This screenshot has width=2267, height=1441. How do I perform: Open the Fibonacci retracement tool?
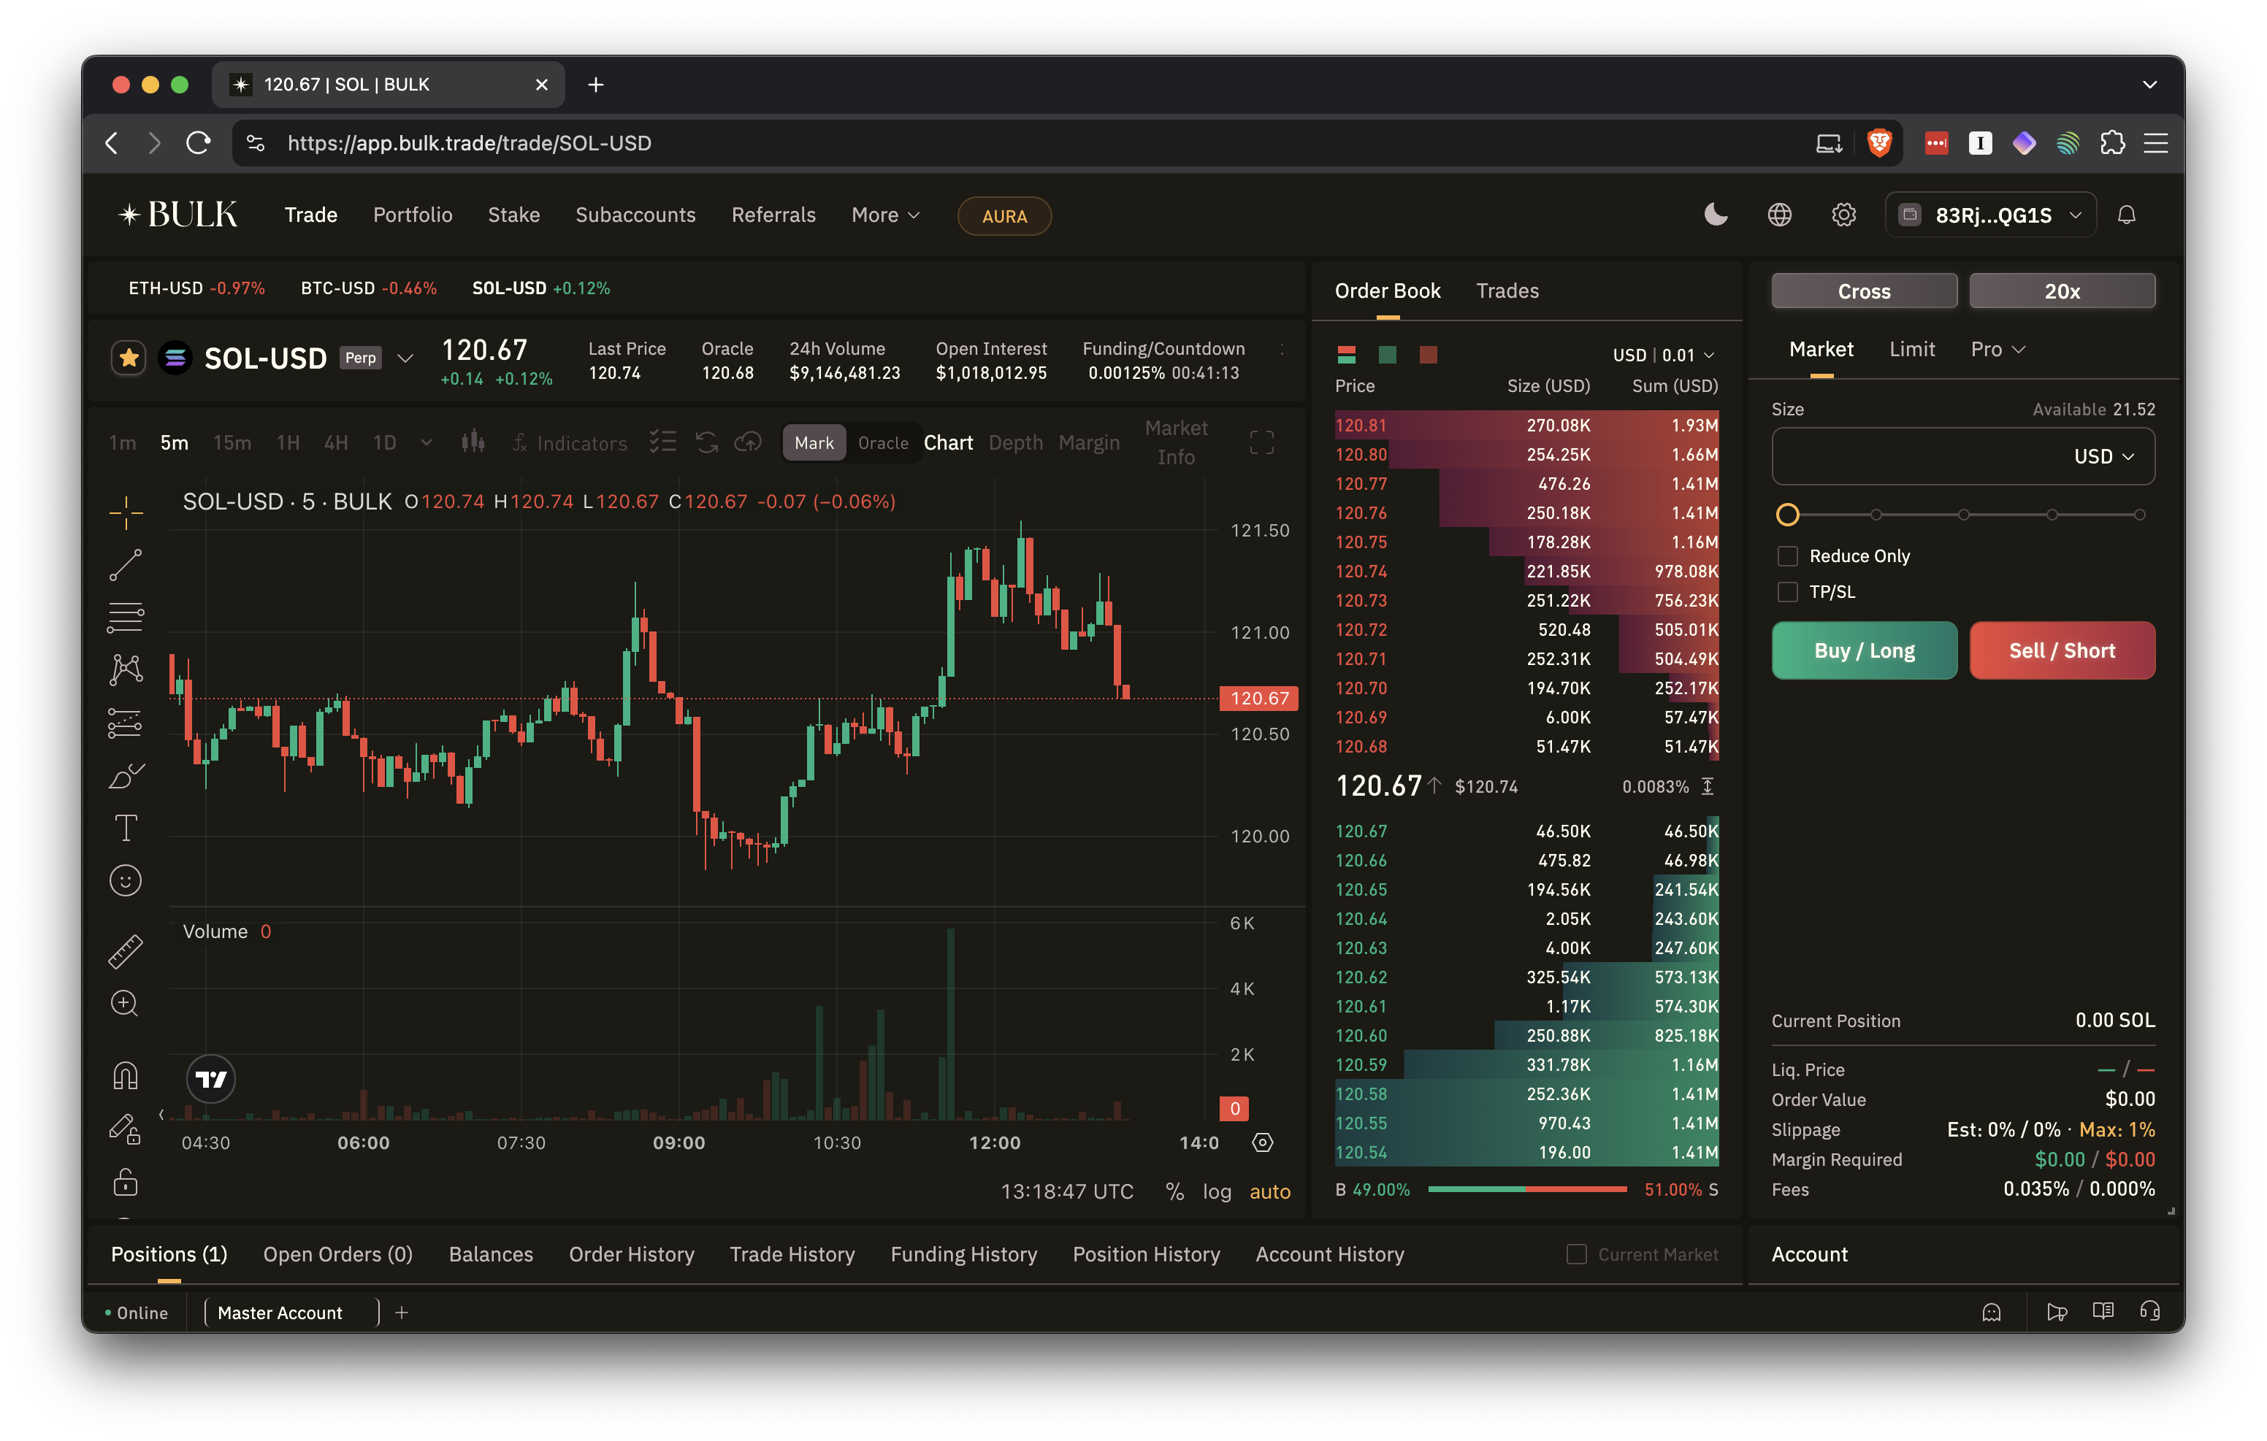coord(125,618)
